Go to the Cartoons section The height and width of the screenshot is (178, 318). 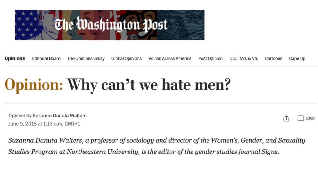[274, 58]
